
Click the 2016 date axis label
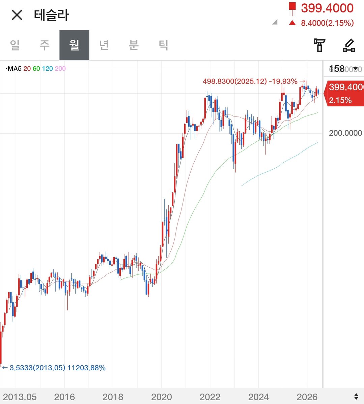tap(64, 397)
